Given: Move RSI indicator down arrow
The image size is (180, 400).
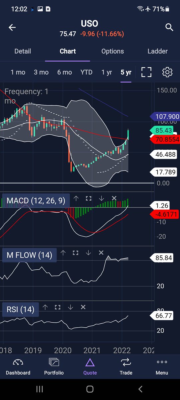Looking at the screenshot, I should (x=70, y=307).
